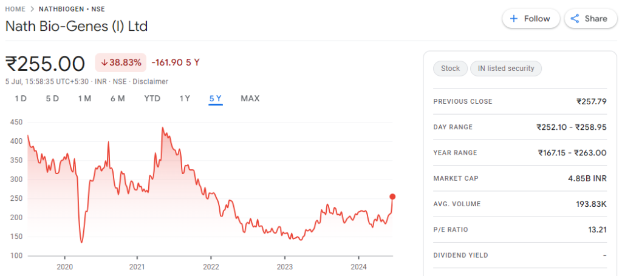Viewport: 622px width, 276px height.
Task: Choose the 1Y range tab
Action: (x=185, y=98)
